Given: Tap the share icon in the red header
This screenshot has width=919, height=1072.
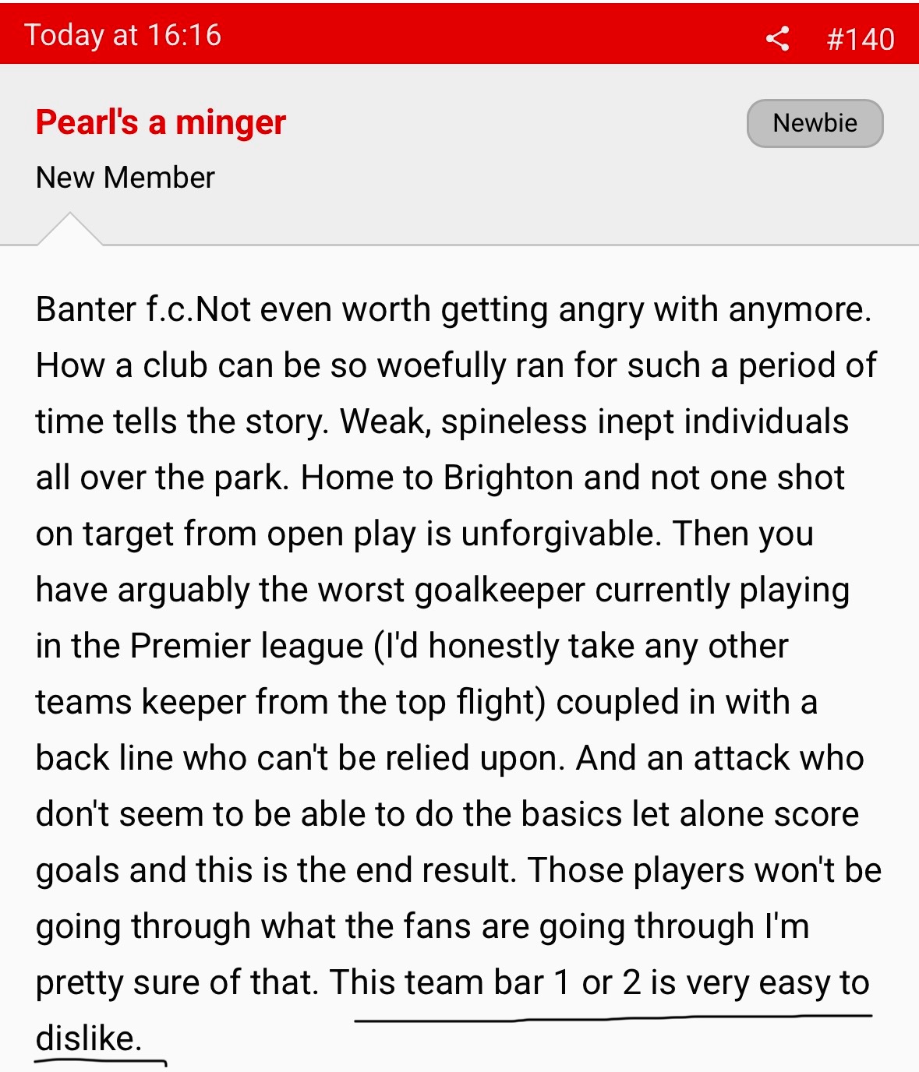Looking at the screenshot, I should (x=777, y=38).
